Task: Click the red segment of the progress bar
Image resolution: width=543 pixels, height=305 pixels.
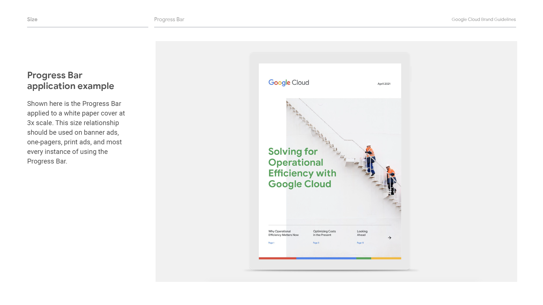Action: pyautogui.click(x=277, y=258)
